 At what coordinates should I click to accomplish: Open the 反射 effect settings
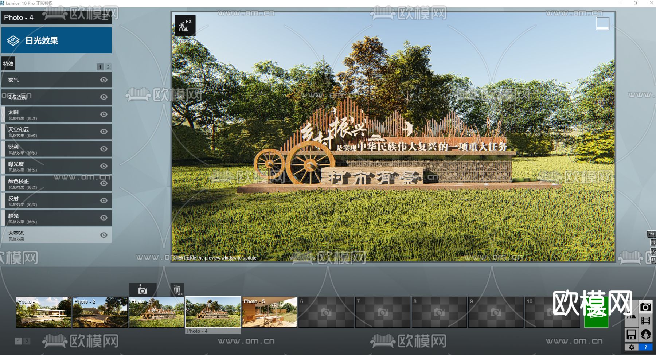(x=56, y=200)
